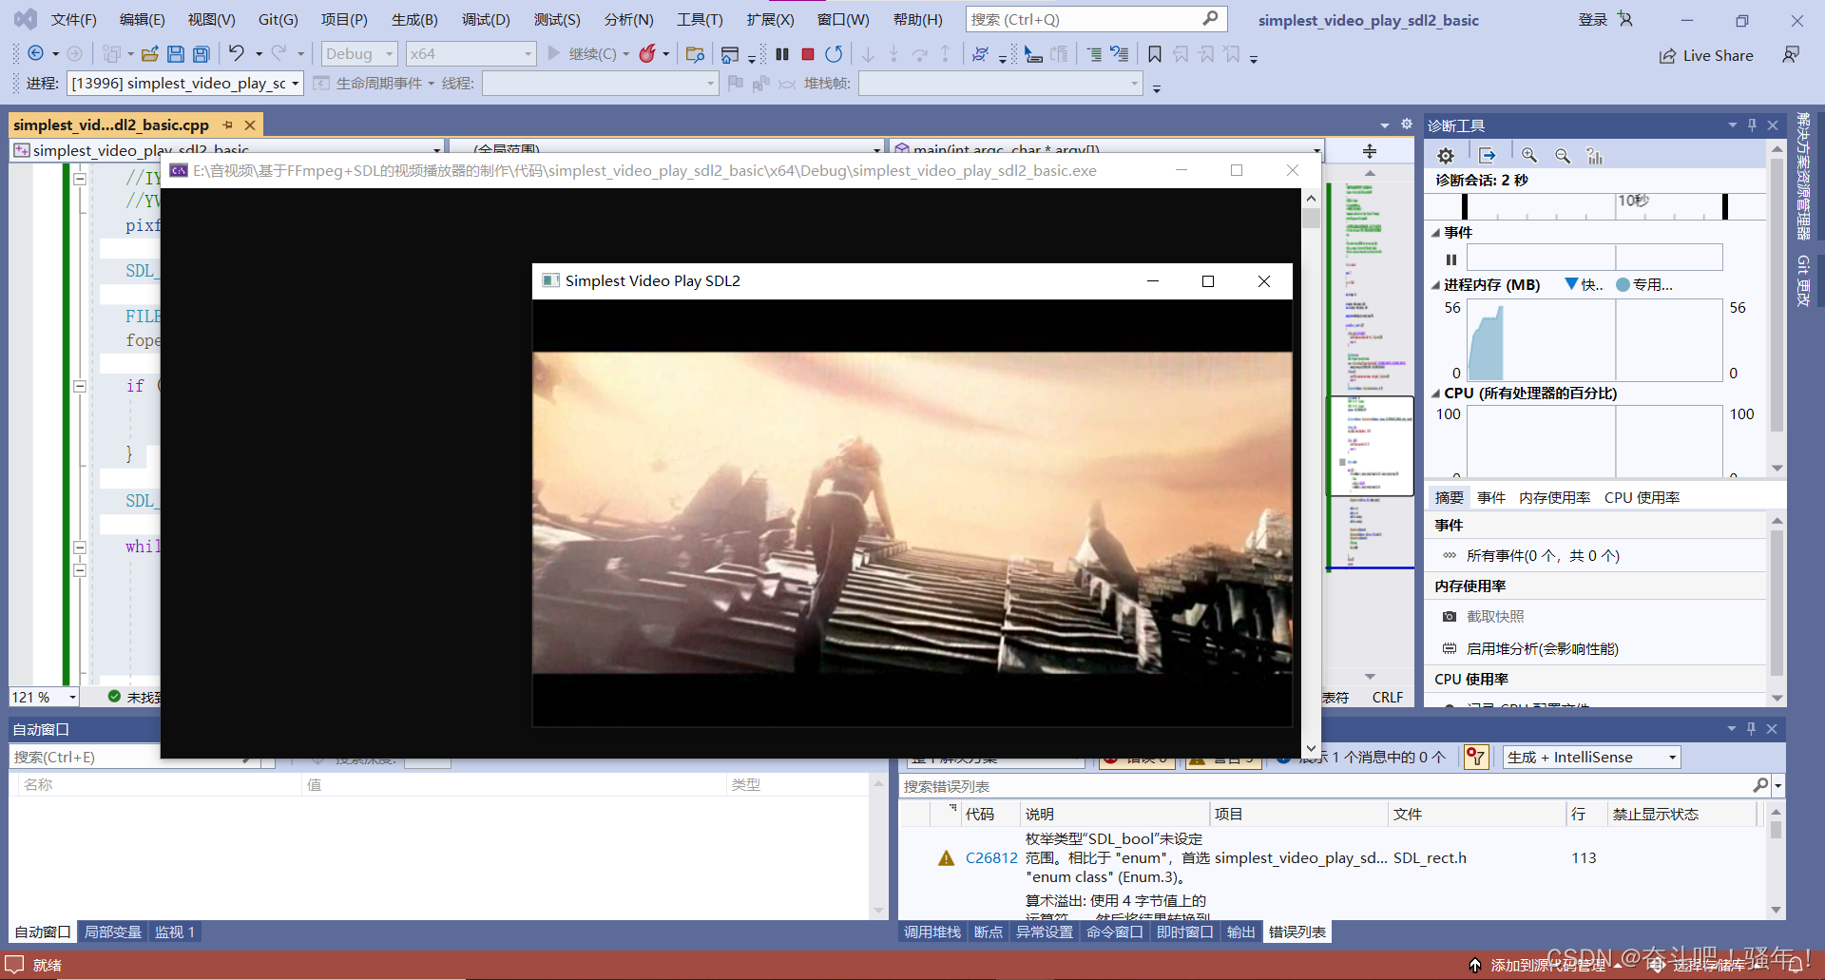Collapse the 事件 section in Diagnostic Tools
1825x980 pixels.
(x=1435, y=233)
